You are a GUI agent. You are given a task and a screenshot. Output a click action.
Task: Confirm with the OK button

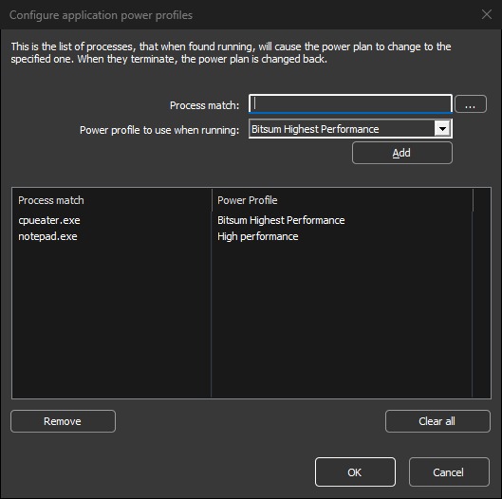(355, 472)
